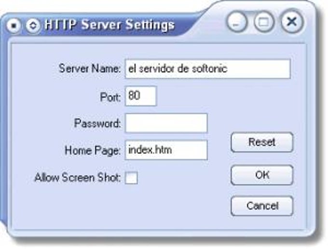Click the up-down arrows title bar icon
This screenshot has width=328, height=249.
coord(33,26)
